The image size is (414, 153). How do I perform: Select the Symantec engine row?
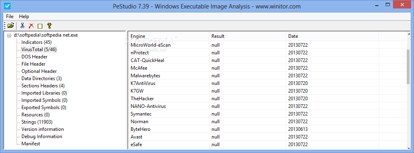267,114
